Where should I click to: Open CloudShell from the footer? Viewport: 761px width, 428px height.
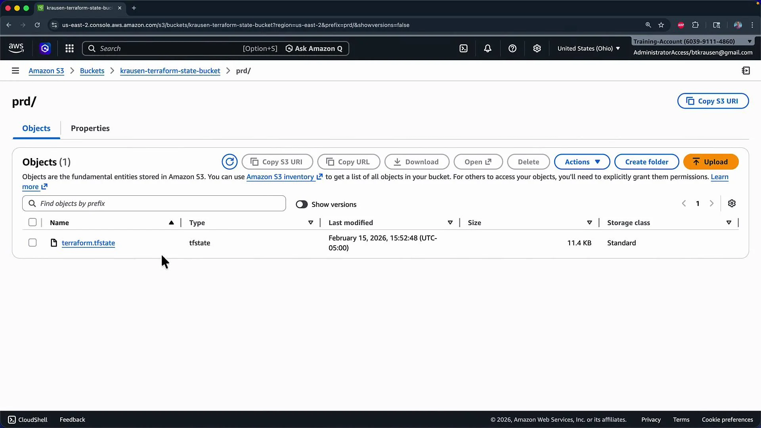pos(28,420)
